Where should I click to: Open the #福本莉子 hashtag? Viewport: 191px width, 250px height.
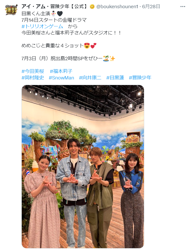click(x=61, y=71)
